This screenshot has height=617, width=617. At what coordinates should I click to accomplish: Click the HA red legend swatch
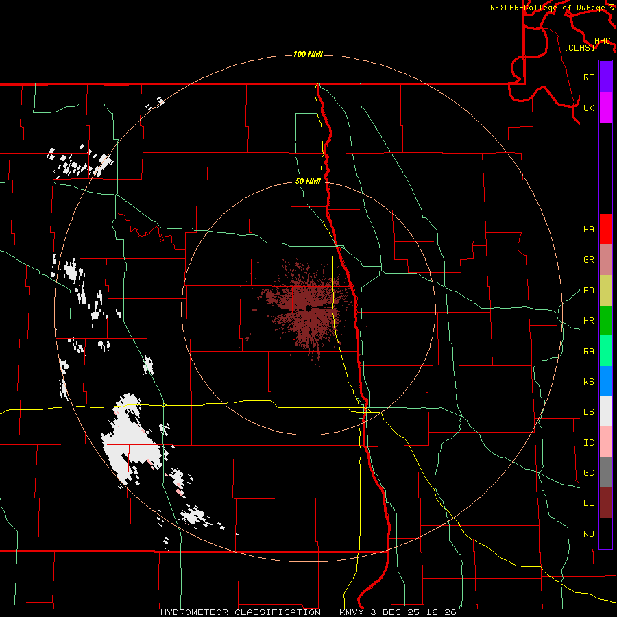605,229
